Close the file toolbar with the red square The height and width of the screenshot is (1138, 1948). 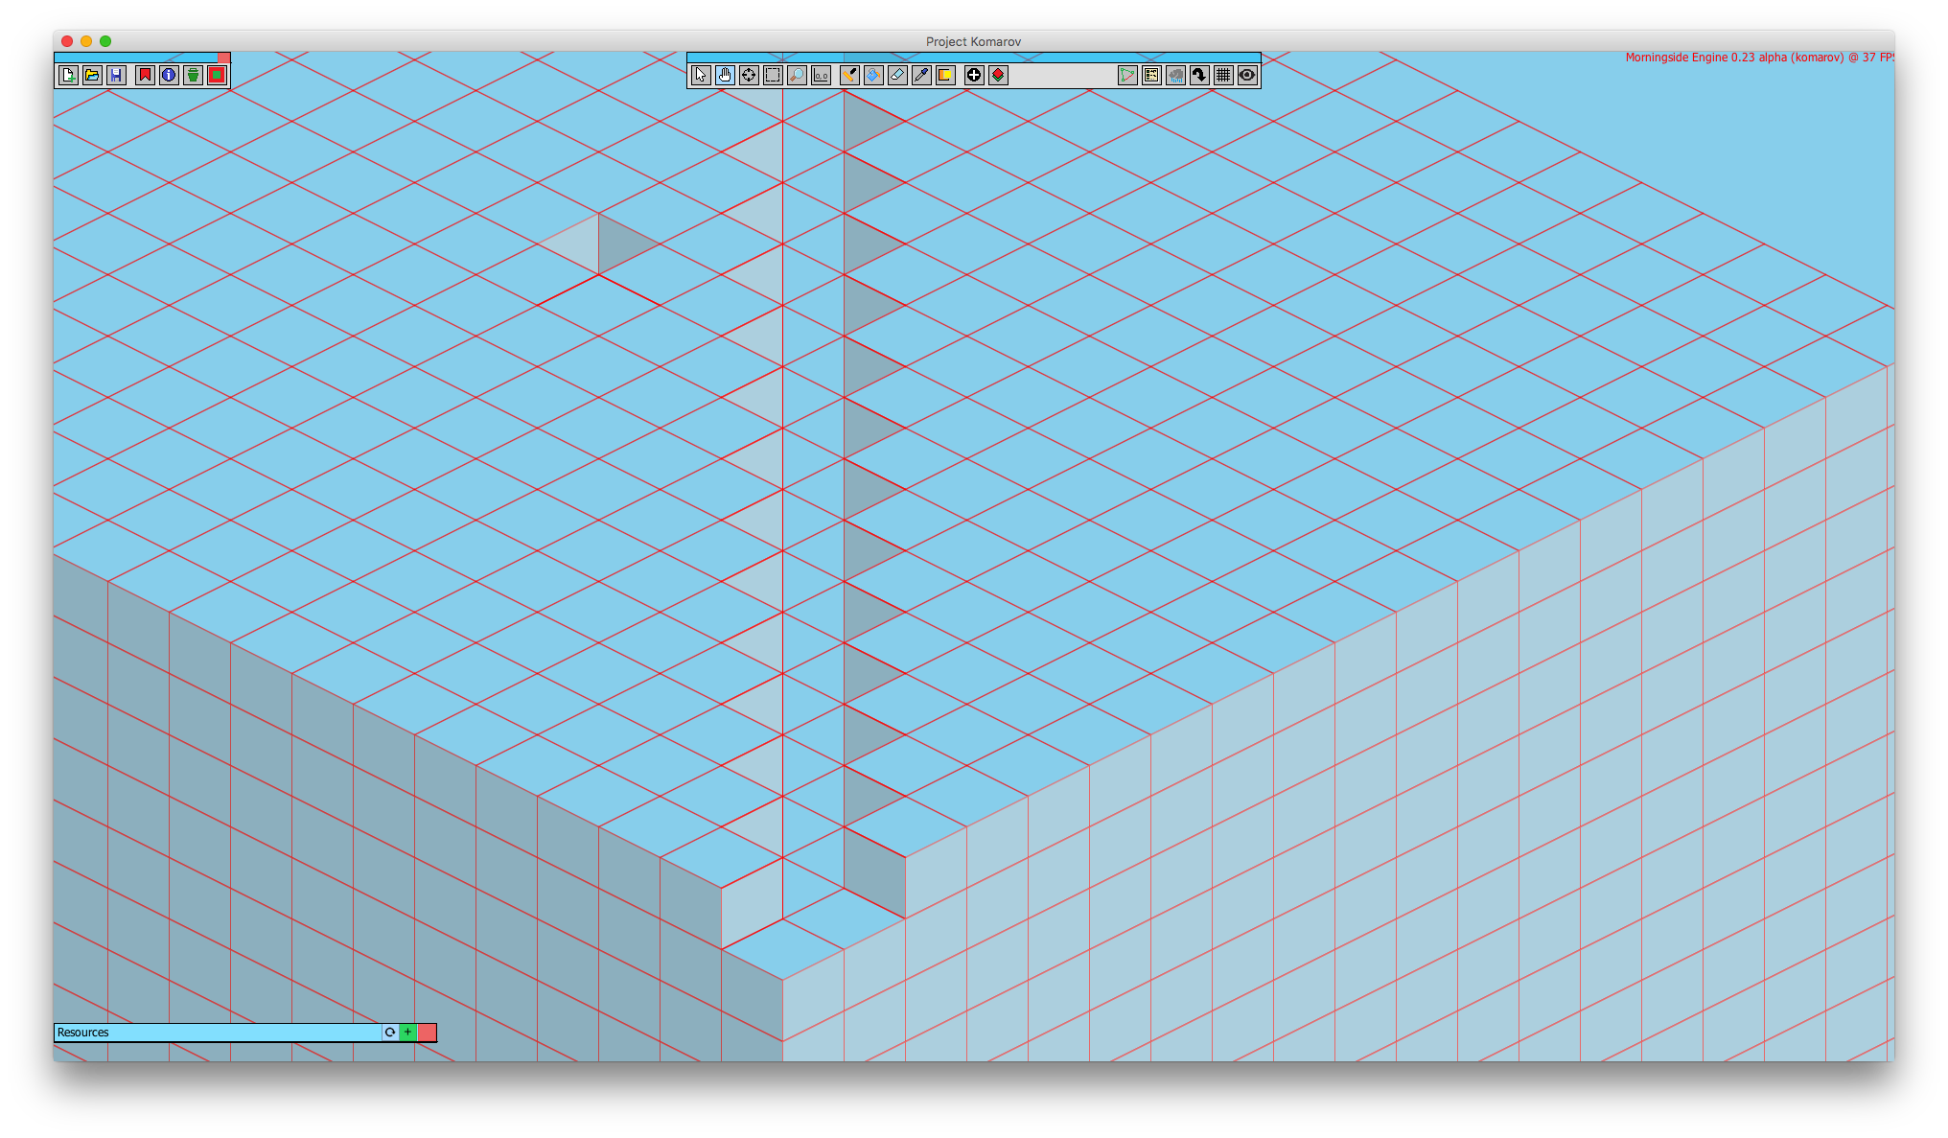pyautogui.click(x=224, y=58)
